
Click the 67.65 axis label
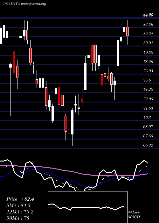pyautogui.click(x=149, y=136)
